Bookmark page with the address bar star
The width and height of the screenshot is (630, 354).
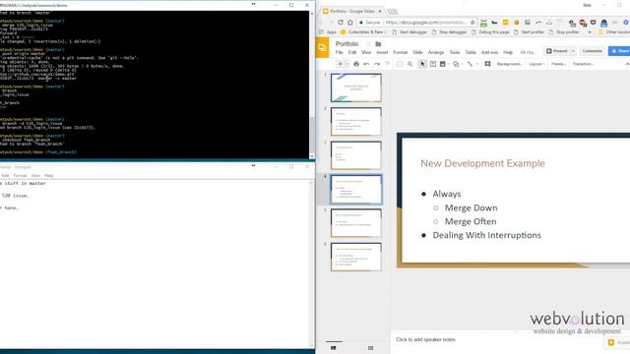[472, 23]
